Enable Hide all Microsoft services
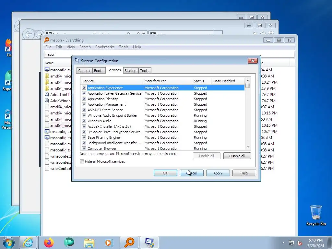The width and height of the screenshot is (332, 249). pos(82,161)
